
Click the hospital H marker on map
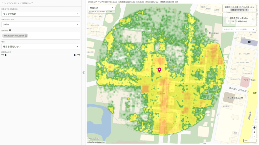click(249, 42)
